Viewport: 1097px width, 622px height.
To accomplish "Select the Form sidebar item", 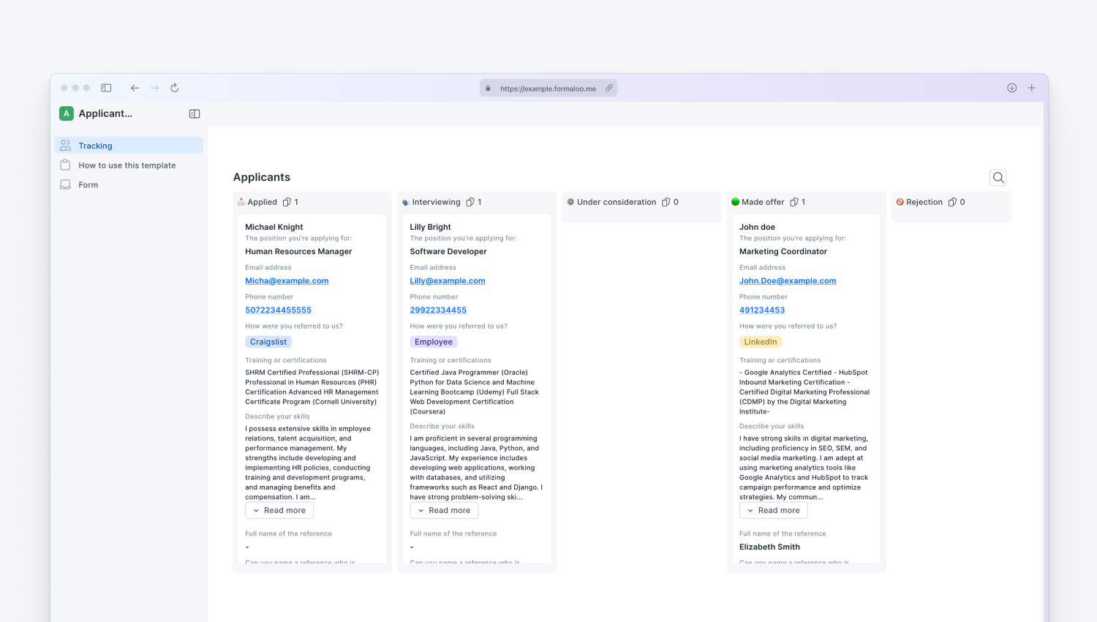I will click(88, 185).
